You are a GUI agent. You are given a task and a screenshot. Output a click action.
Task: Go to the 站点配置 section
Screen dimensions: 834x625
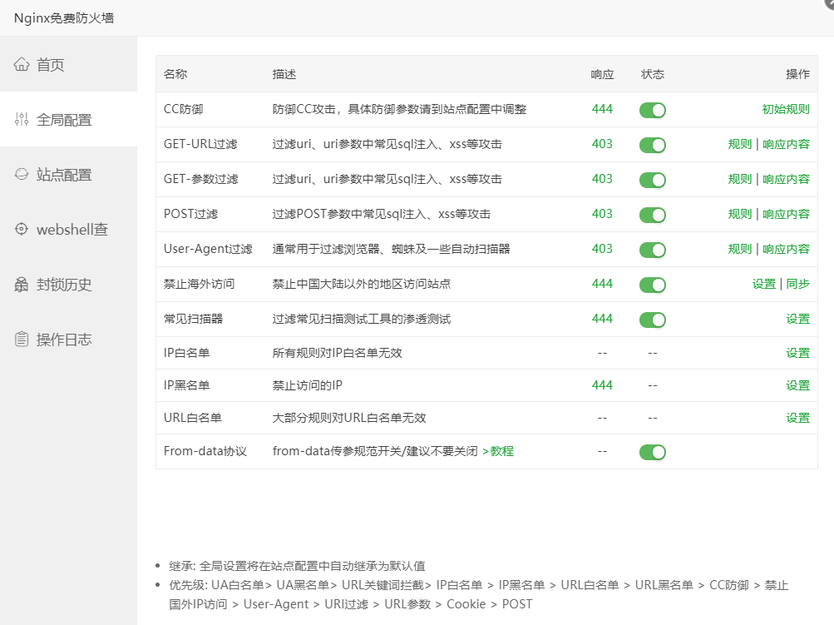pyautogui.click(x=69, y=174)
